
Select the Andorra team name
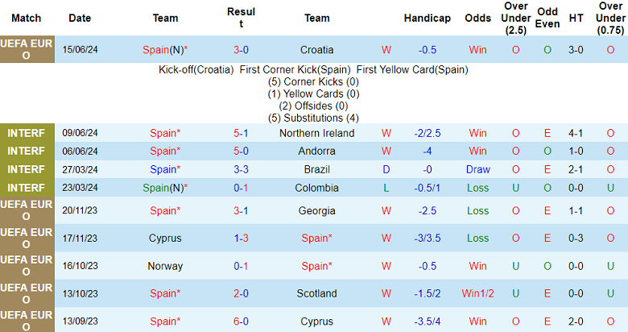click(x=316, y=151)
